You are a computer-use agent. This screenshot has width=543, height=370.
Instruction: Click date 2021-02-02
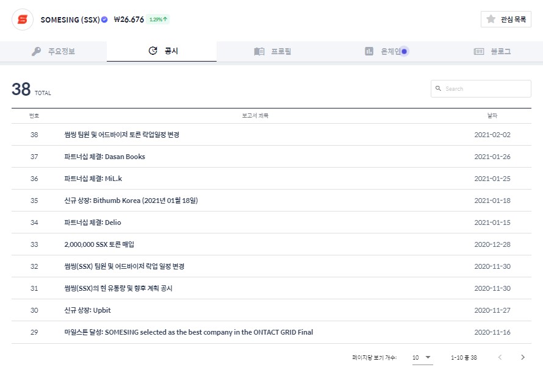coord(492,135)
